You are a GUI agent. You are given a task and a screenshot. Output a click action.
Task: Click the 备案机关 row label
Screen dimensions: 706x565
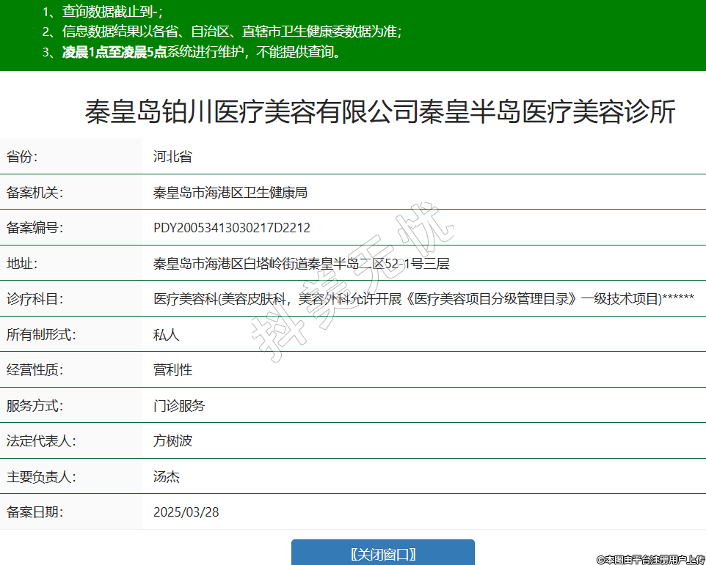tap(34, 193)
